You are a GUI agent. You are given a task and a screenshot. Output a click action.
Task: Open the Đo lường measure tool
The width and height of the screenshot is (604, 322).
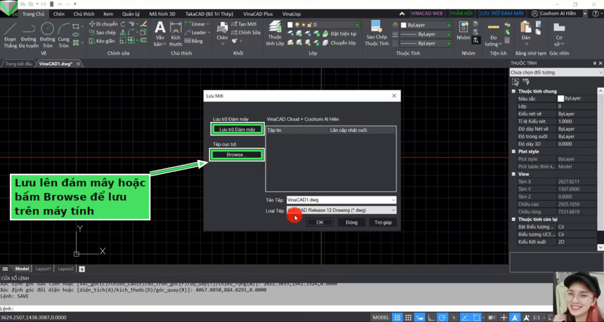(x=494, y=35)
